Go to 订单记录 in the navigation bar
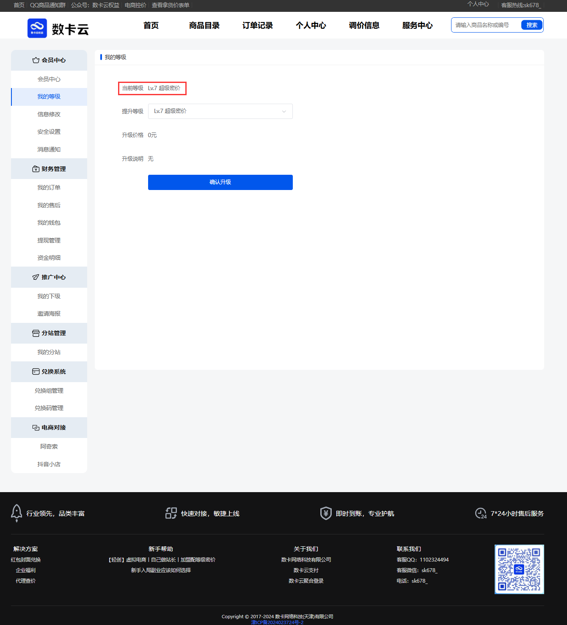The width and height of the screenshot is (567, 625). tap(258, 25)
